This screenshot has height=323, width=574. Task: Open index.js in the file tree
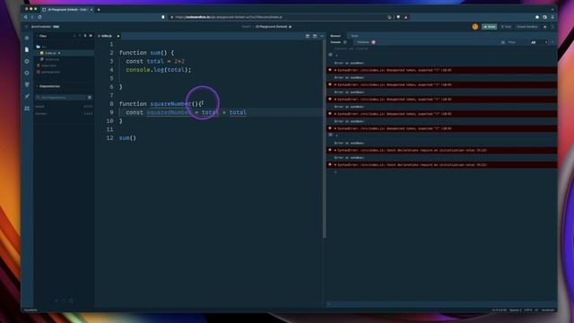50,53
